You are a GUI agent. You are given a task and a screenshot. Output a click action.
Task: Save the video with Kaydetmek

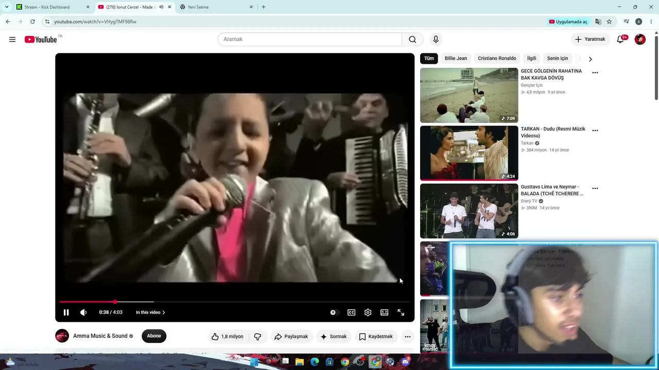pos(376,337)
